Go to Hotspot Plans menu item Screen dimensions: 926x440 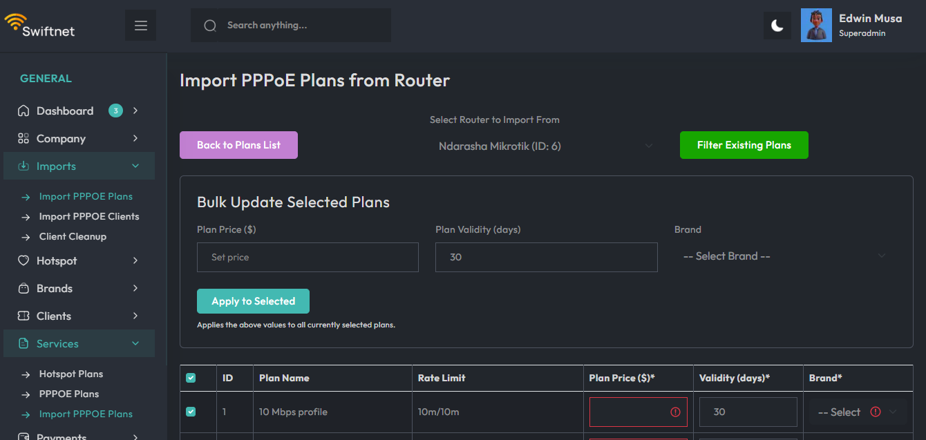tap(71, 374)
